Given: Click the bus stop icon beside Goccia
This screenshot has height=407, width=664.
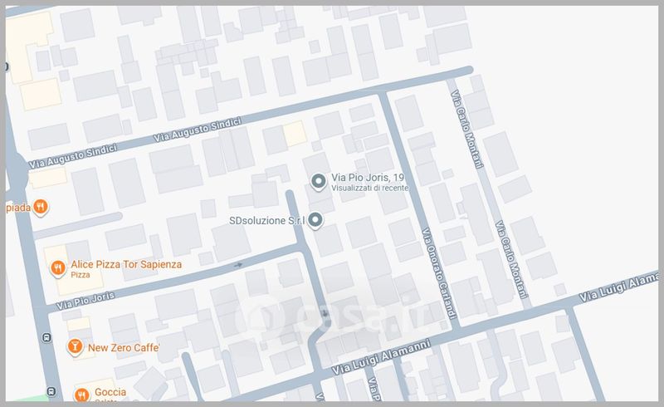Looking at the screenshot, I should point(52,392).
